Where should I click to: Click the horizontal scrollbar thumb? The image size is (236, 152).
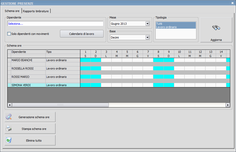[x=60, y=105]
